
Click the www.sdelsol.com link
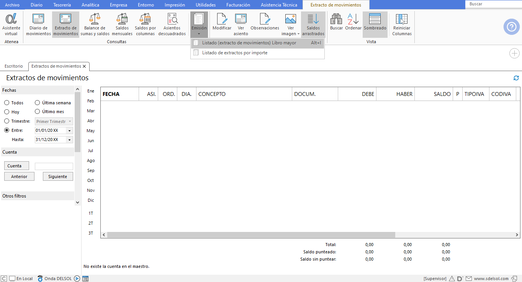491,279
